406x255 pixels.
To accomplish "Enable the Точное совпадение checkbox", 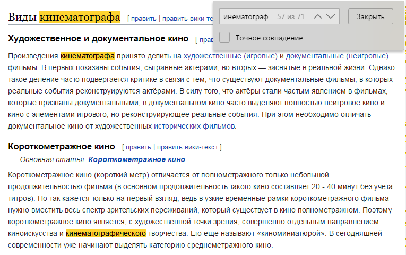I will click(x=224, y=38).
